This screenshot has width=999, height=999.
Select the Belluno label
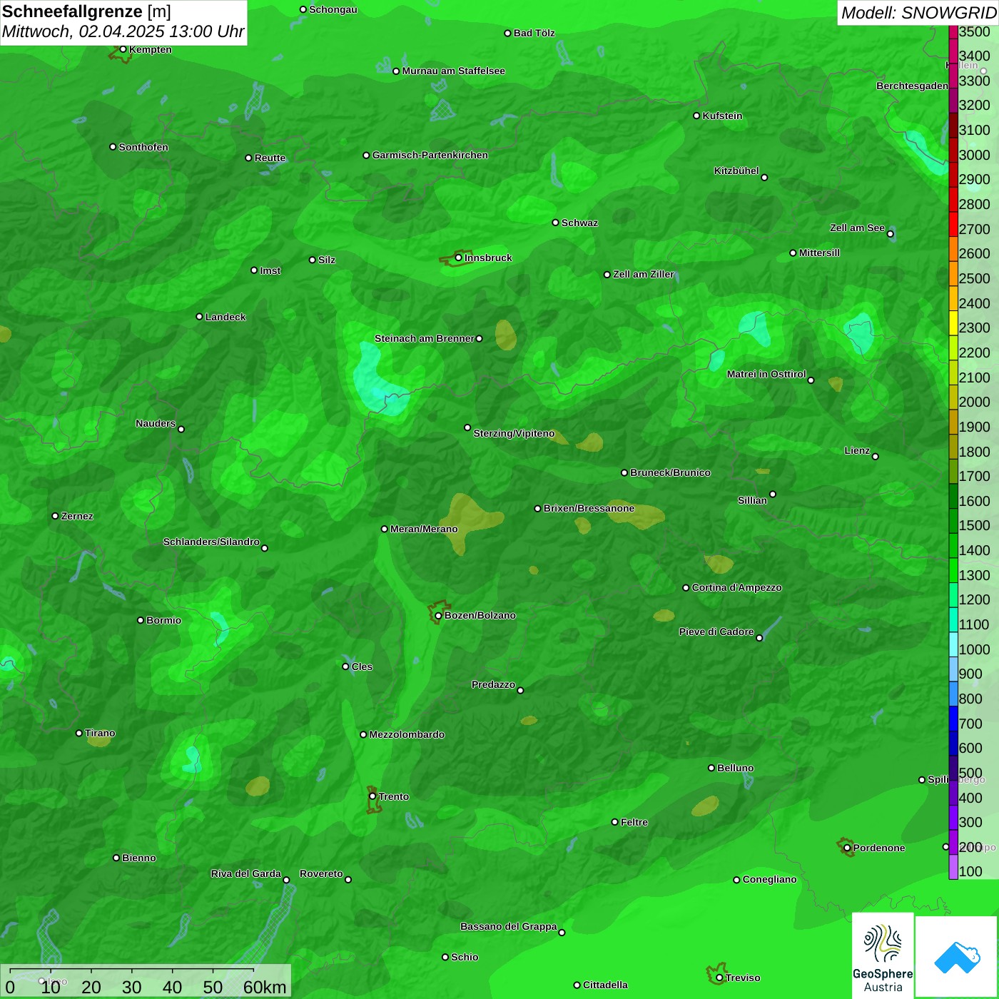[x=735, y=768]
